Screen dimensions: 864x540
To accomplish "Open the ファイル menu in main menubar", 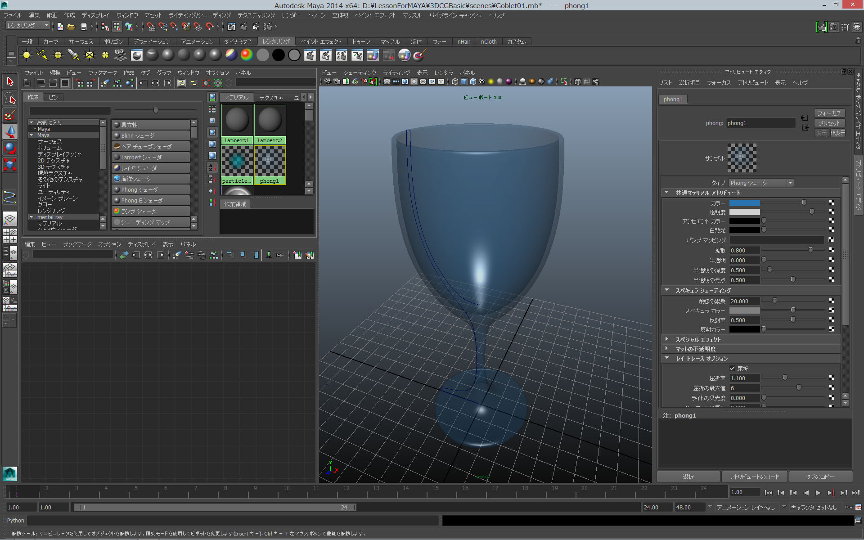I will click(x=13, y=15).
